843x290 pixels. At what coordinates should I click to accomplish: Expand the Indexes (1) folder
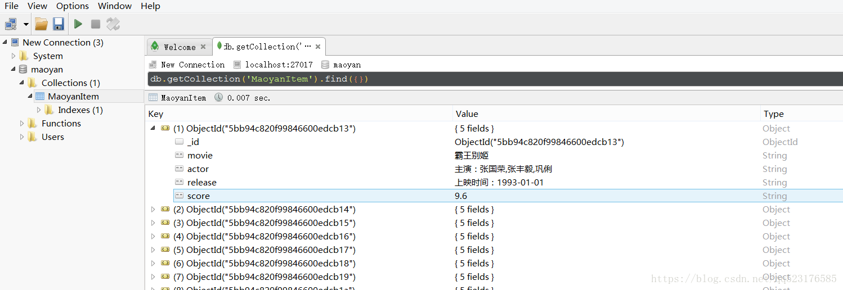(x=39, y=110)
